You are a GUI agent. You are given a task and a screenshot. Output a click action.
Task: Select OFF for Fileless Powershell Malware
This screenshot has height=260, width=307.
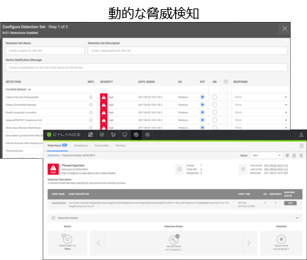pos(202,105)
